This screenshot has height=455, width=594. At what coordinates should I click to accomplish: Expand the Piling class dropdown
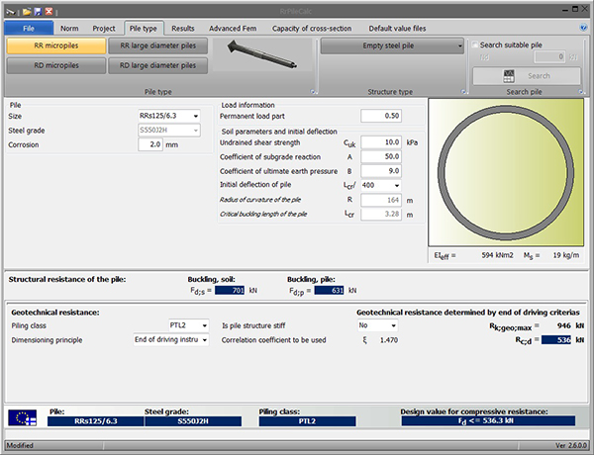click(205, 324)
